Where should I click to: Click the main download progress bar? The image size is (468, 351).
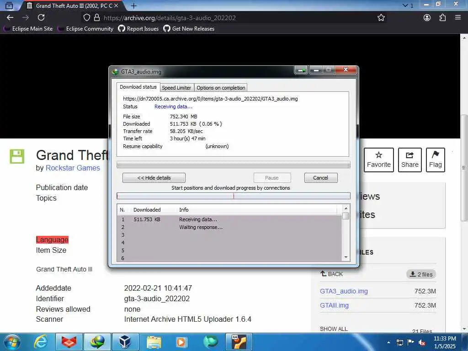click(234, 165)
